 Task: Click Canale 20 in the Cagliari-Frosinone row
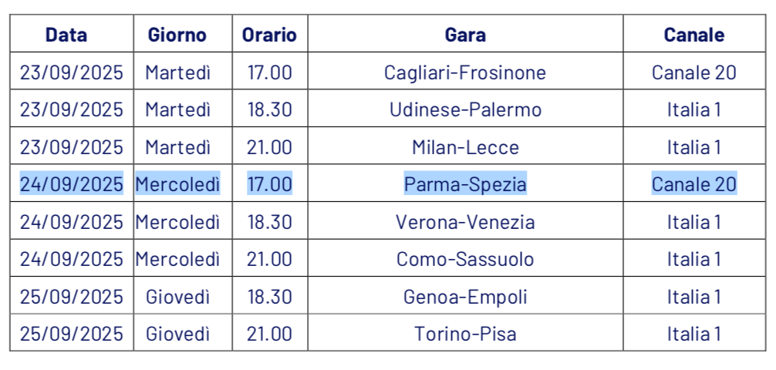(x=693, y=72)
